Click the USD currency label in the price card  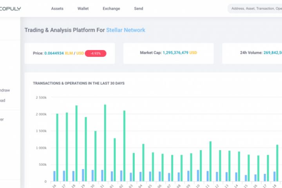(x=80, y=53)
